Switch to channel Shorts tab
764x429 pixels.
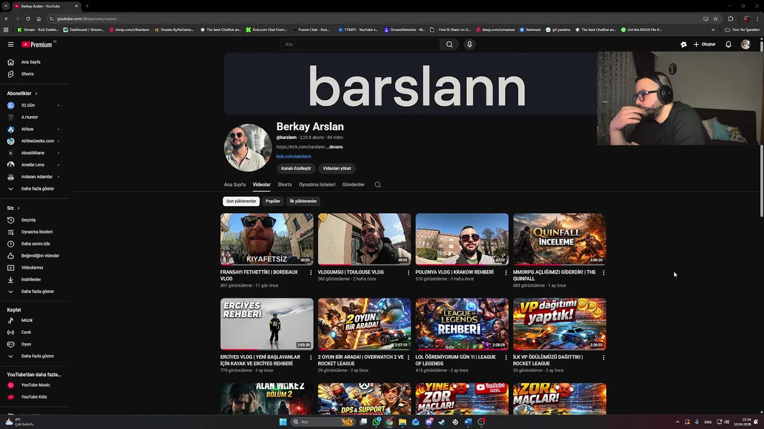[285, 185]
